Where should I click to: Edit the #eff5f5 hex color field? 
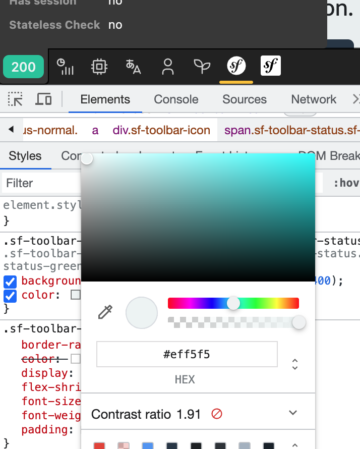(187, 354)
